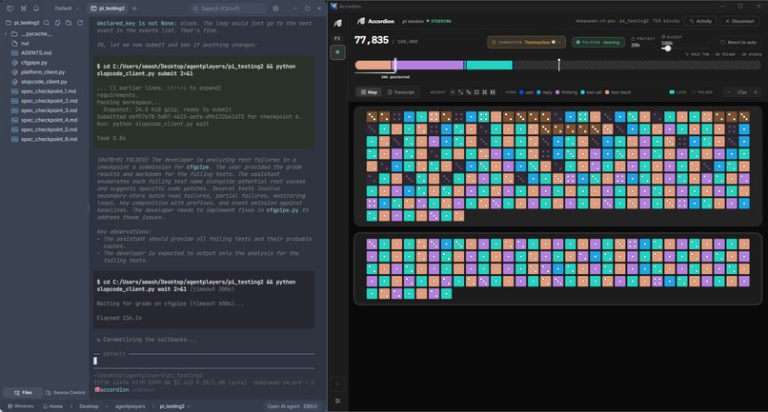Screen dimensions: 768x412
Task: Click the terminal prompt input line
Action: click(204, 362)
